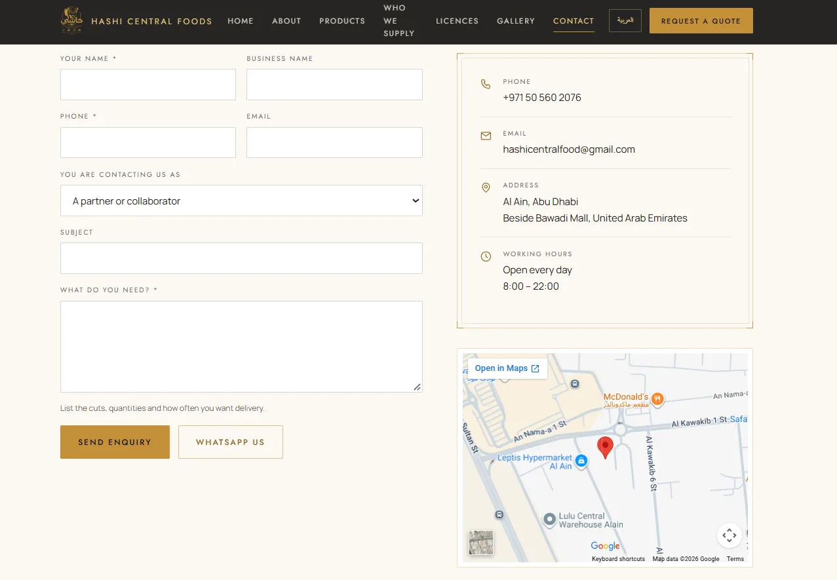Viewport: 837px width, 580px height.
Task: Submit form with Send Enquiry
Action: click(115, 442)
